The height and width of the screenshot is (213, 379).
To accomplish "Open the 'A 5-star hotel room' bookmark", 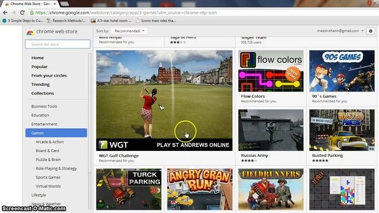I will pyautogui.click(x=111, y=21).
